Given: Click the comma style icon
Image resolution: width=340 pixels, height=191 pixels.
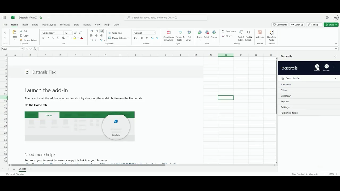Looking at the screenshot, I should point(147,38).
